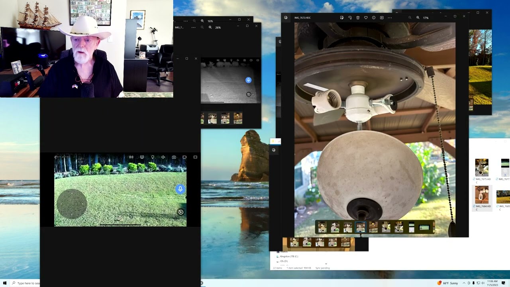Zoom out in the 16% Photos window

click(x=194, y=21)
